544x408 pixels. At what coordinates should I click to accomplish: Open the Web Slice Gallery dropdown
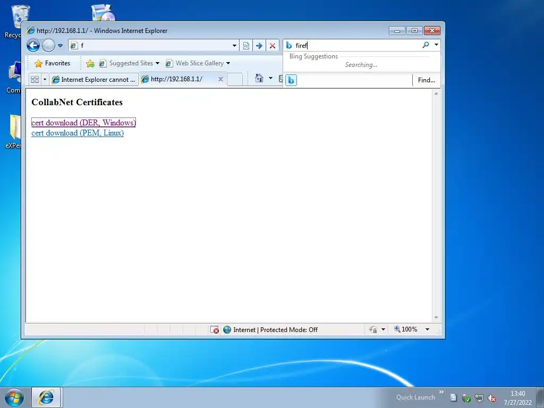198,63
